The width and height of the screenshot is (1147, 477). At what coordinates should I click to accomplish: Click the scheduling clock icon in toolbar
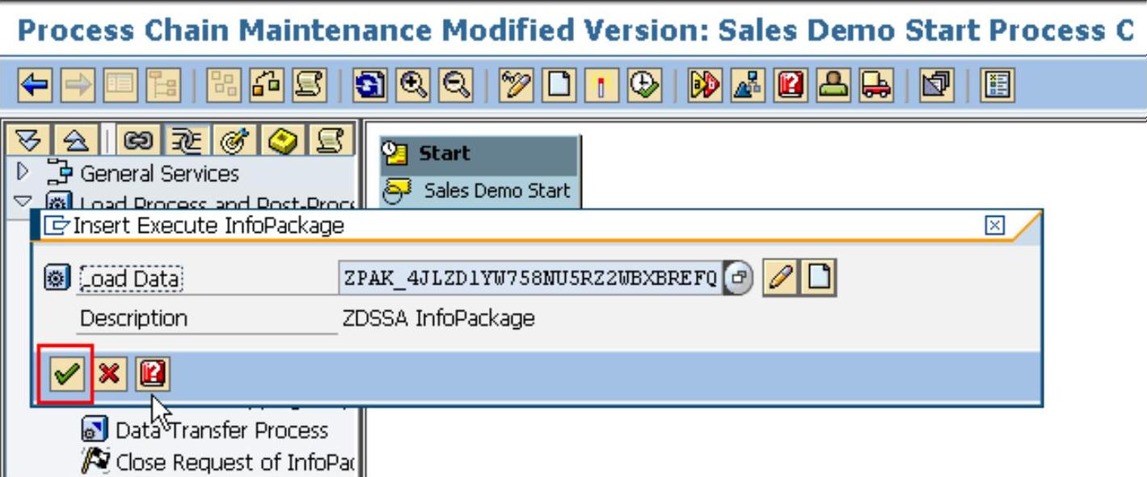pos(644,85)
